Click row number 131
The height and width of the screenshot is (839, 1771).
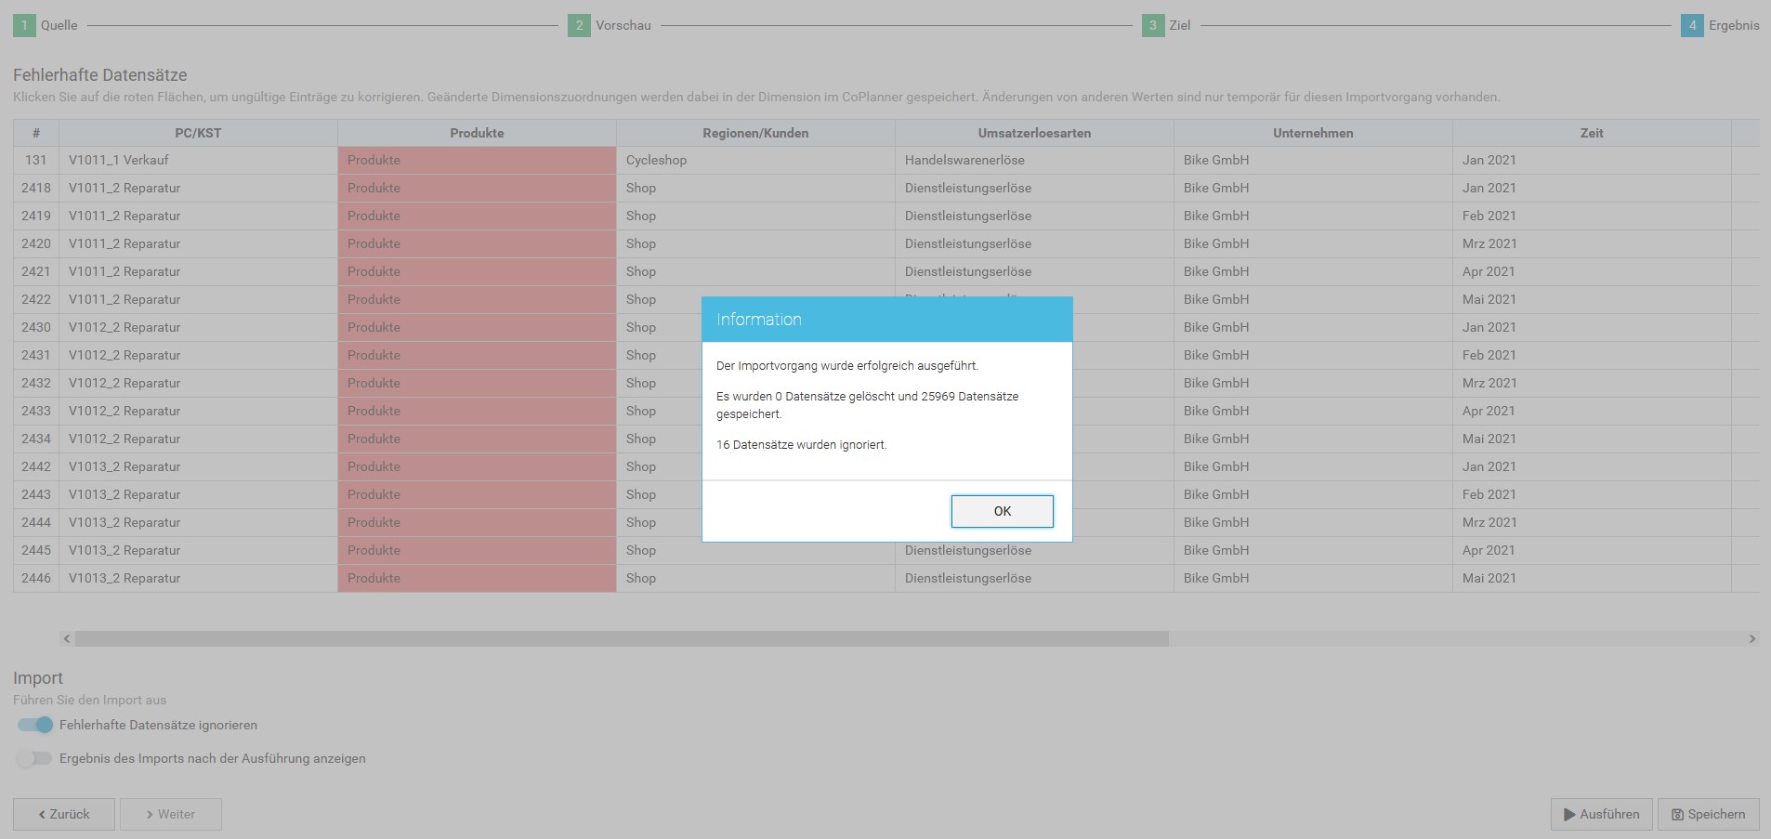[36, 160]
